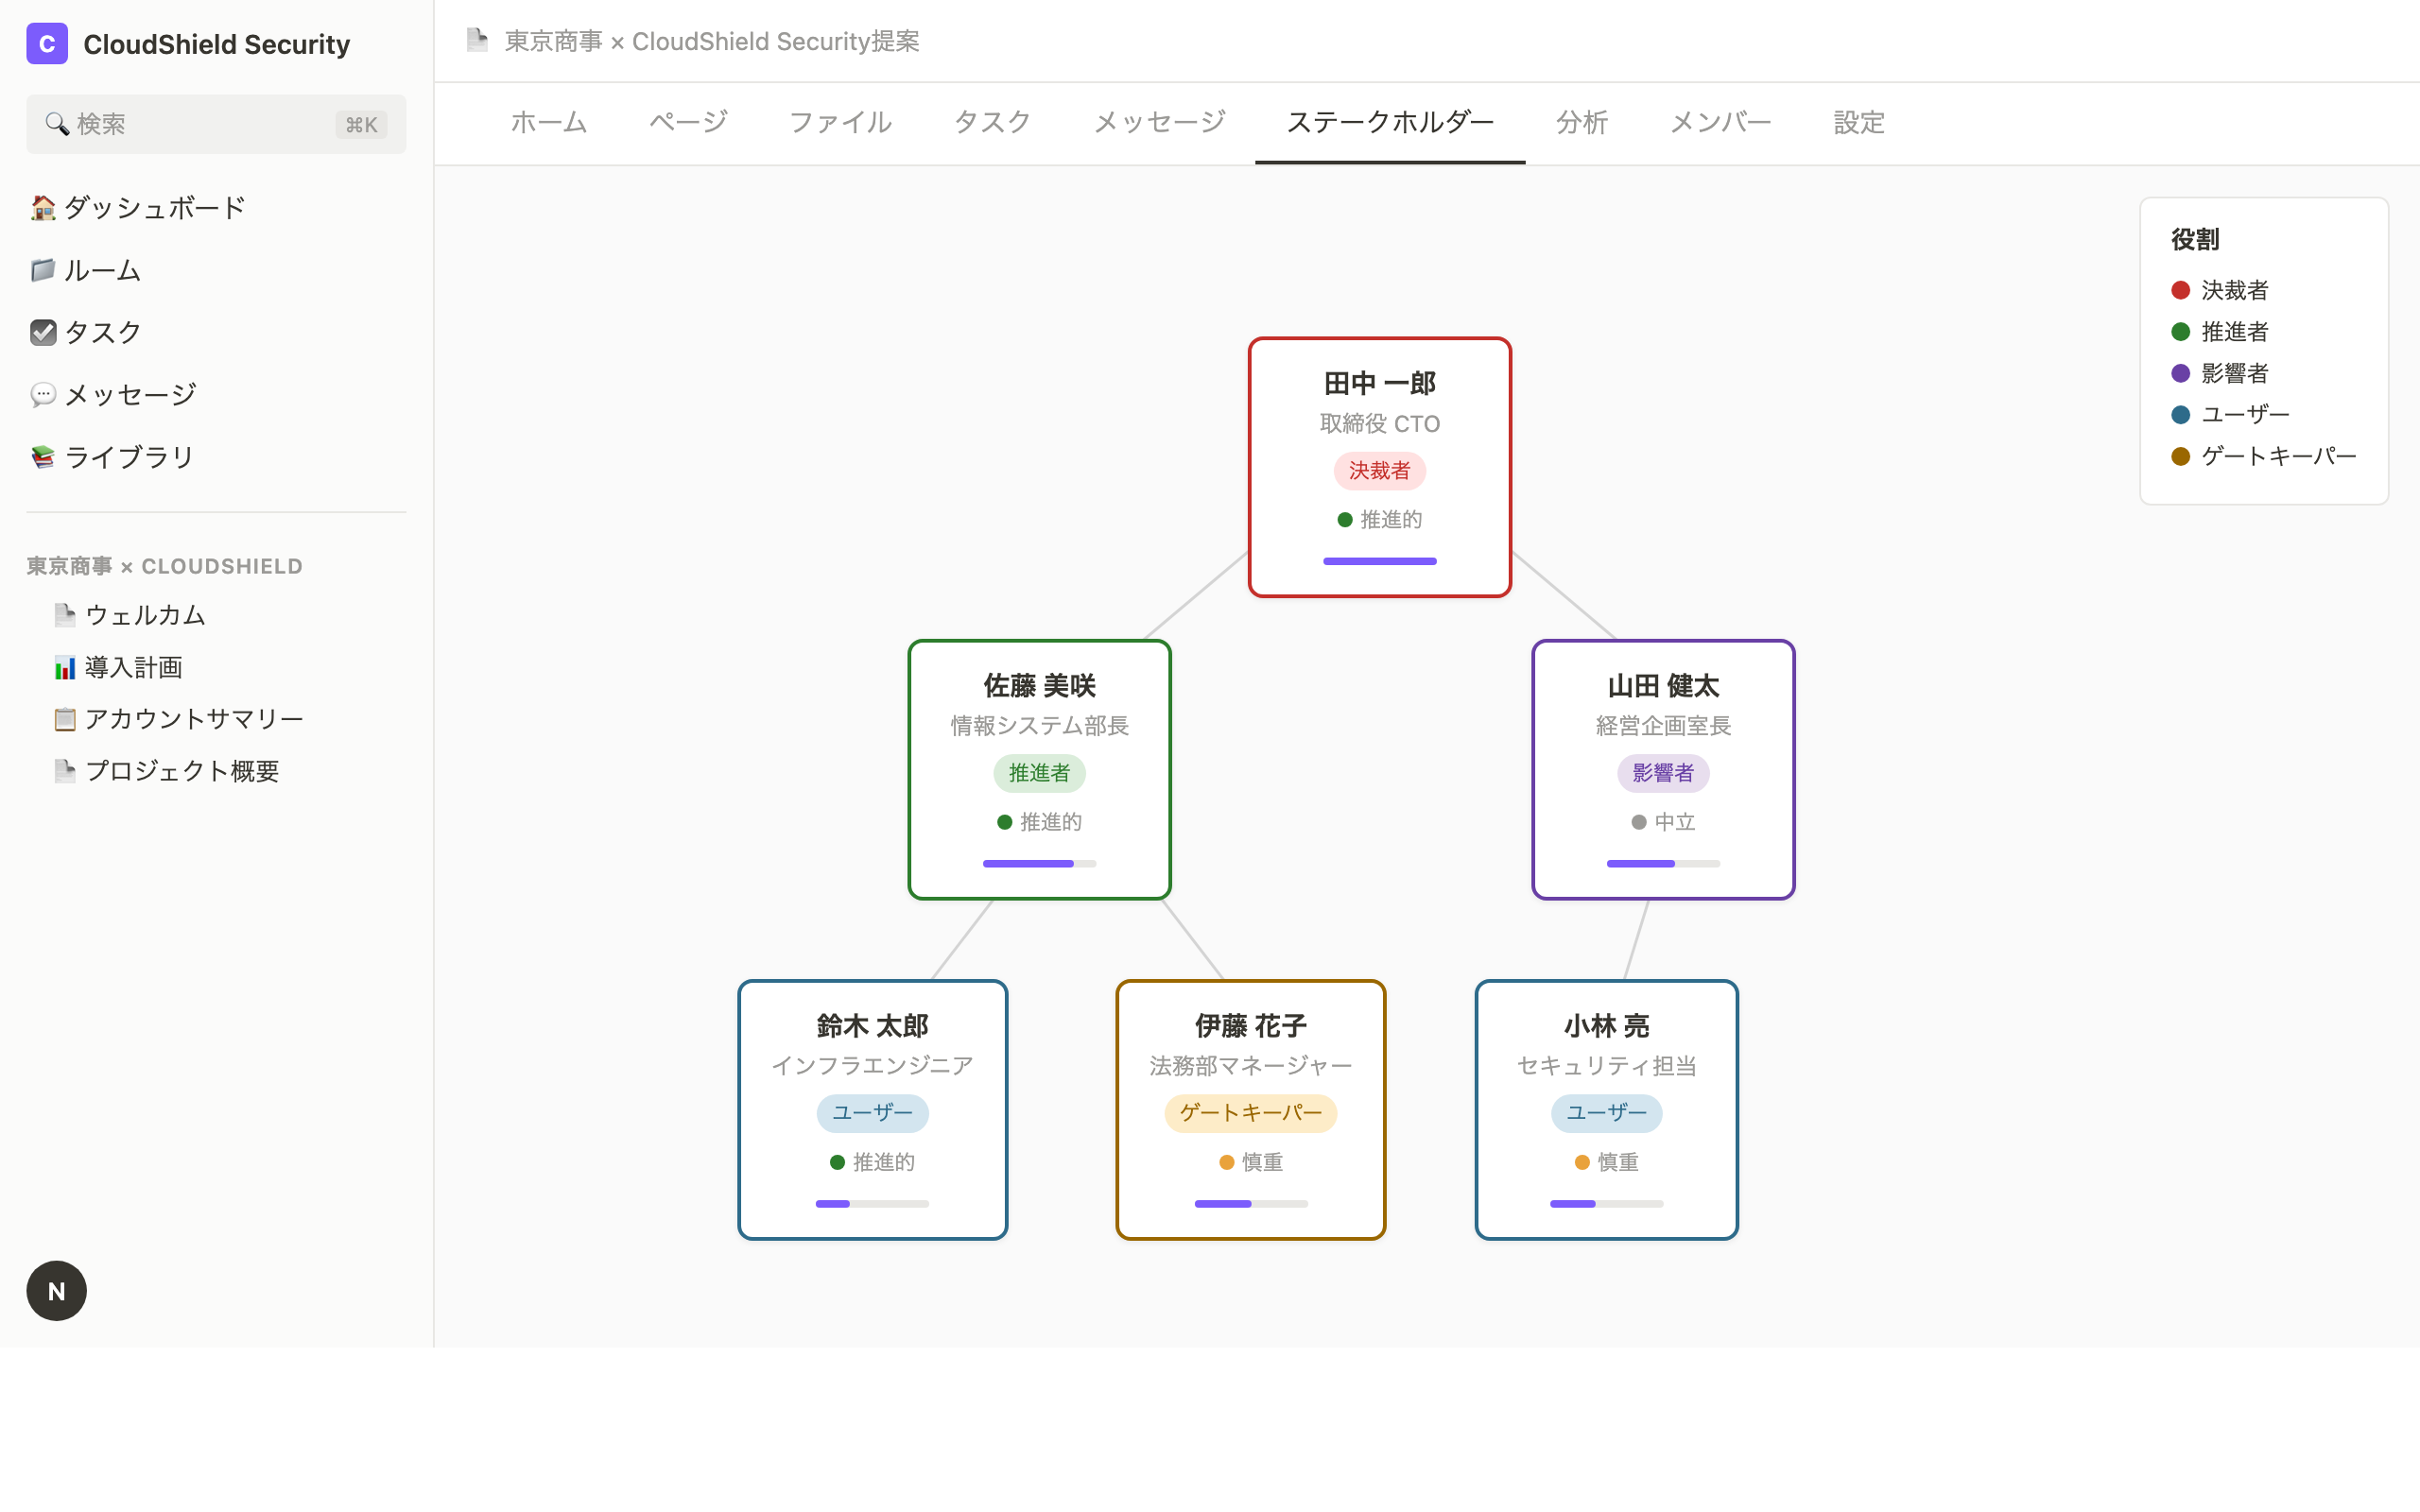Switch to the 分析 tab
This screenshot has height=1512, width=2420.
click(x=1581, y=123)
